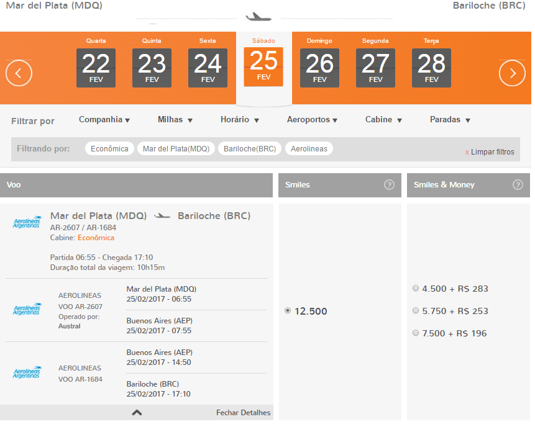The height and width of the screenshot is (427, 535).
Task: Go to next week of dates arrow
Action: (x=512, y=73)
